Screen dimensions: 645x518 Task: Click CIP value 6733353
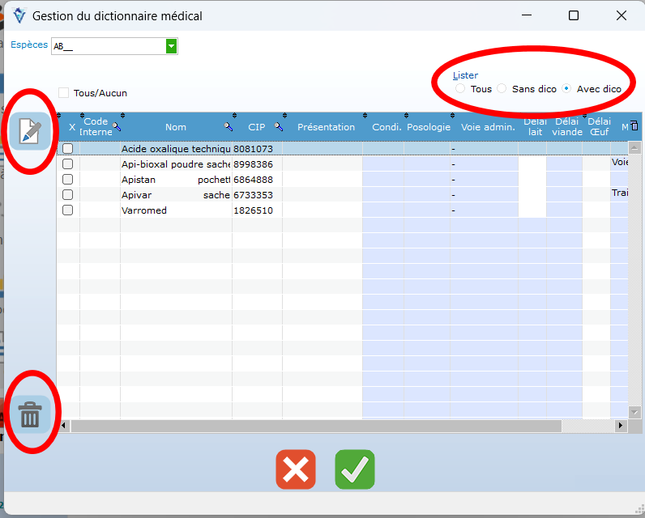tap(253, 195)
